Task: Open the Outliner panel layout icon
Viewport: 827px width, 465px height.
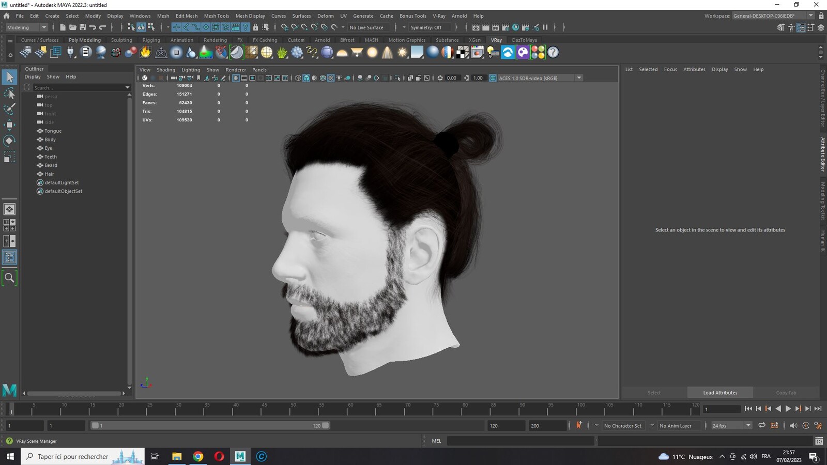Action: pyautogui.click(x=9, y=257)
